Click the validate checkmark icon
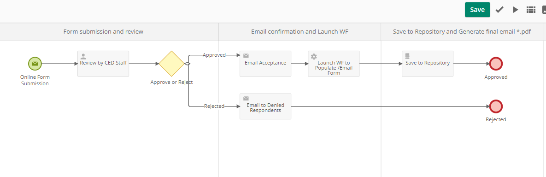 [499, 10]
